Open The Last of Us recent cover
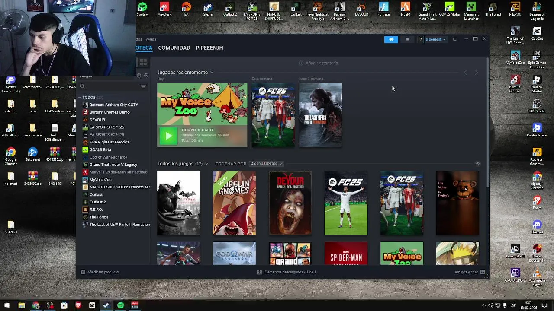Screen dimensions: 554x311 320,115
